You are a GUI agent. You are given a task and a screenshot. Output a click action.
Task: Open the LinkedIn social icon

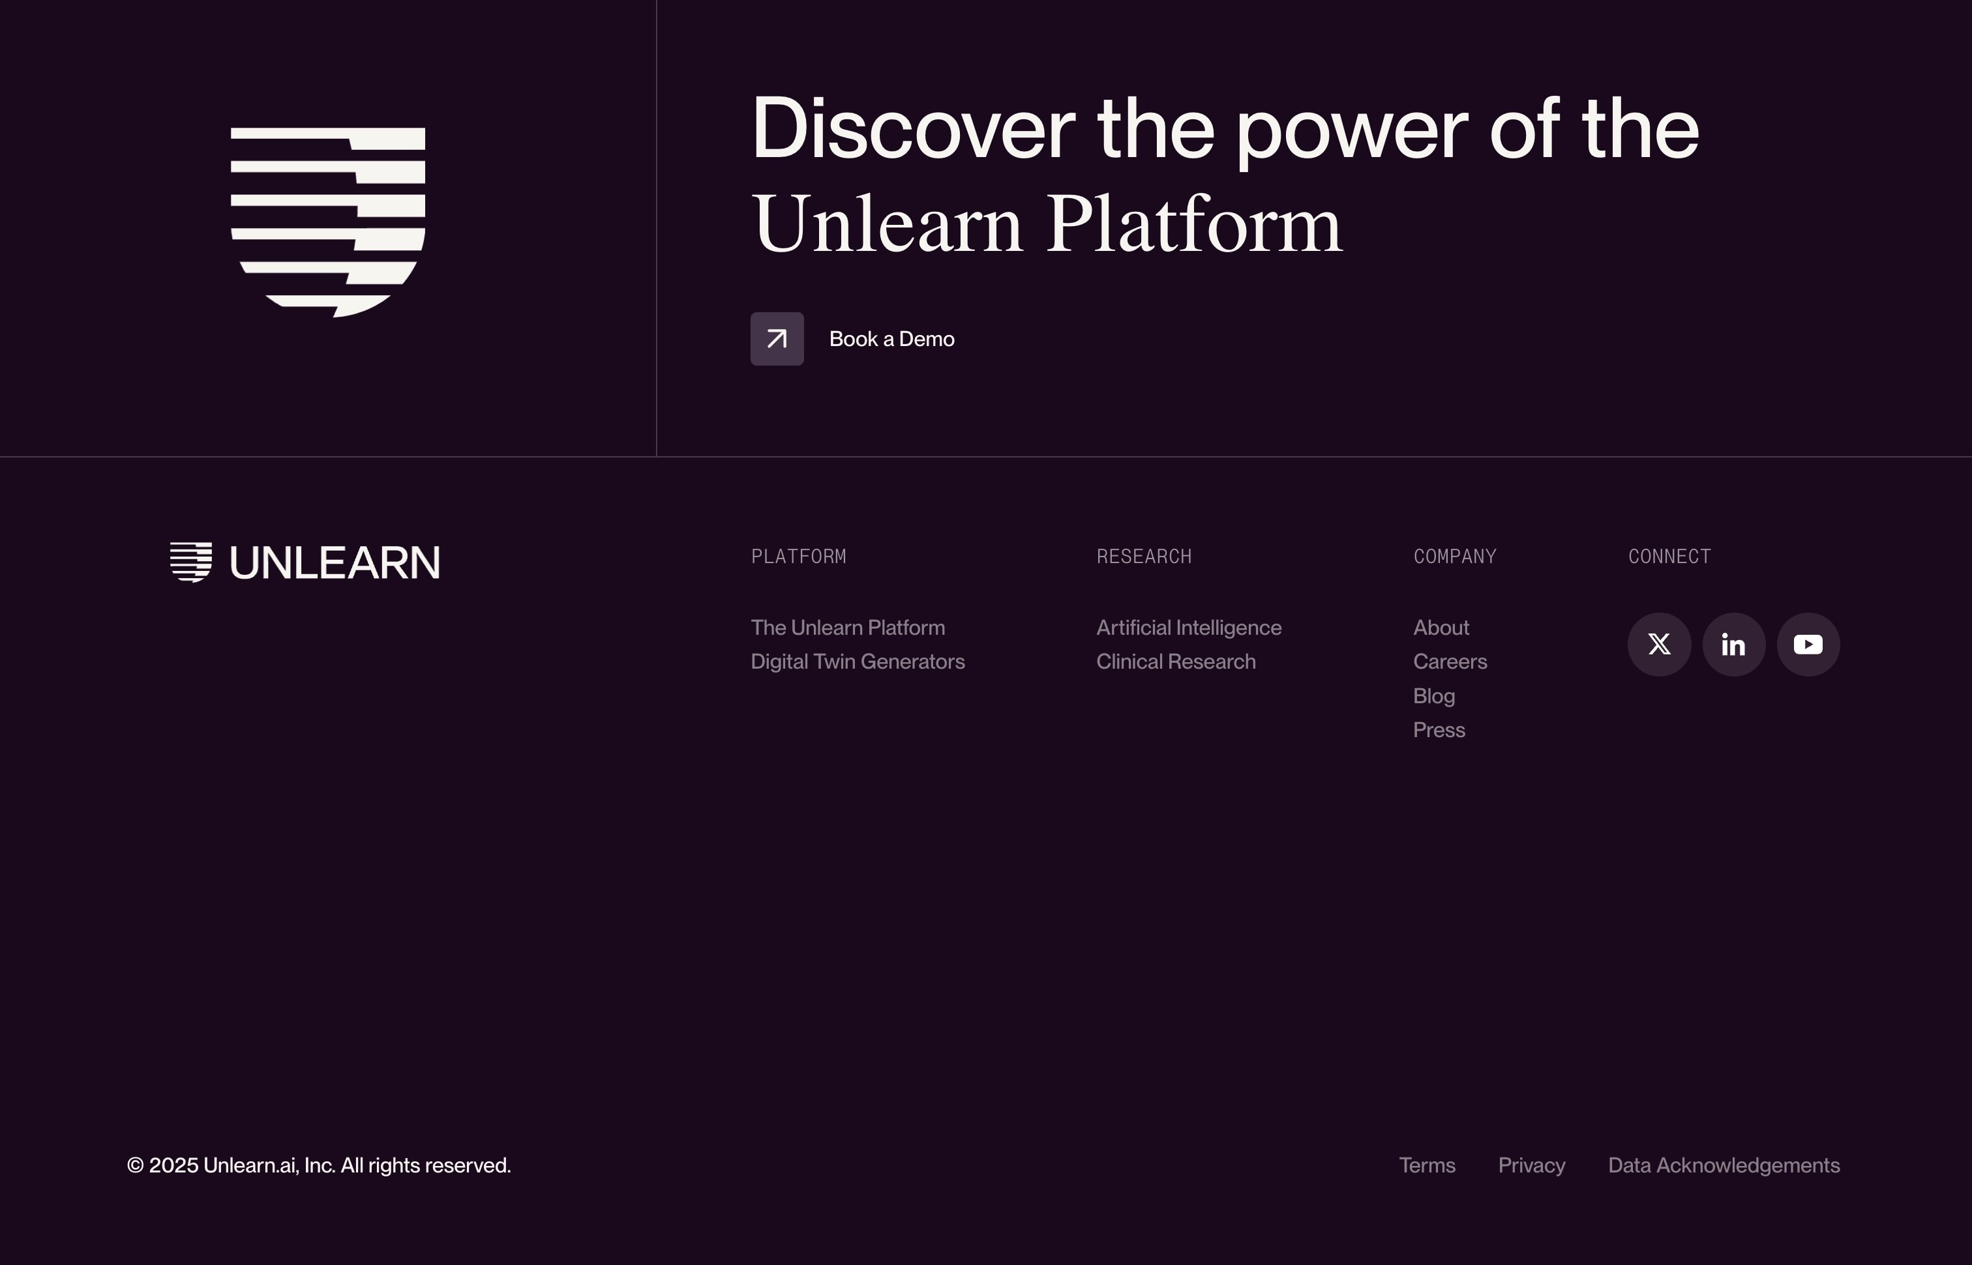(1734, 645)
